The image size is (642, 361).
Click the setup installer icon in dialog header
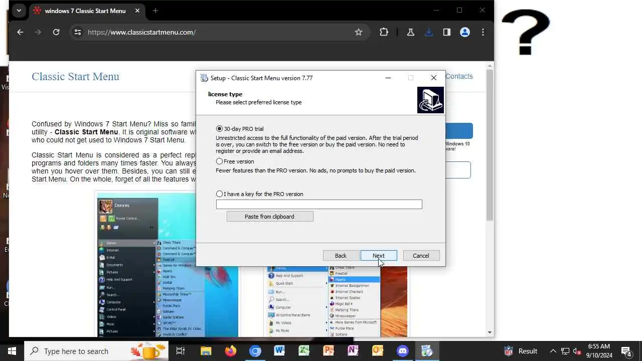pos(430,100)
